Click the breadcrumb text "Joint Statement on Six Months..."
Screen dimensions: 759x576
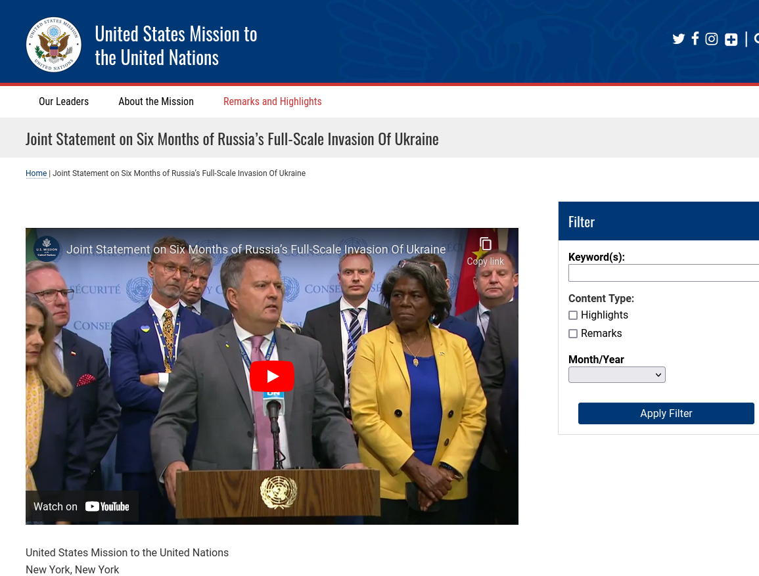(179, 173)
